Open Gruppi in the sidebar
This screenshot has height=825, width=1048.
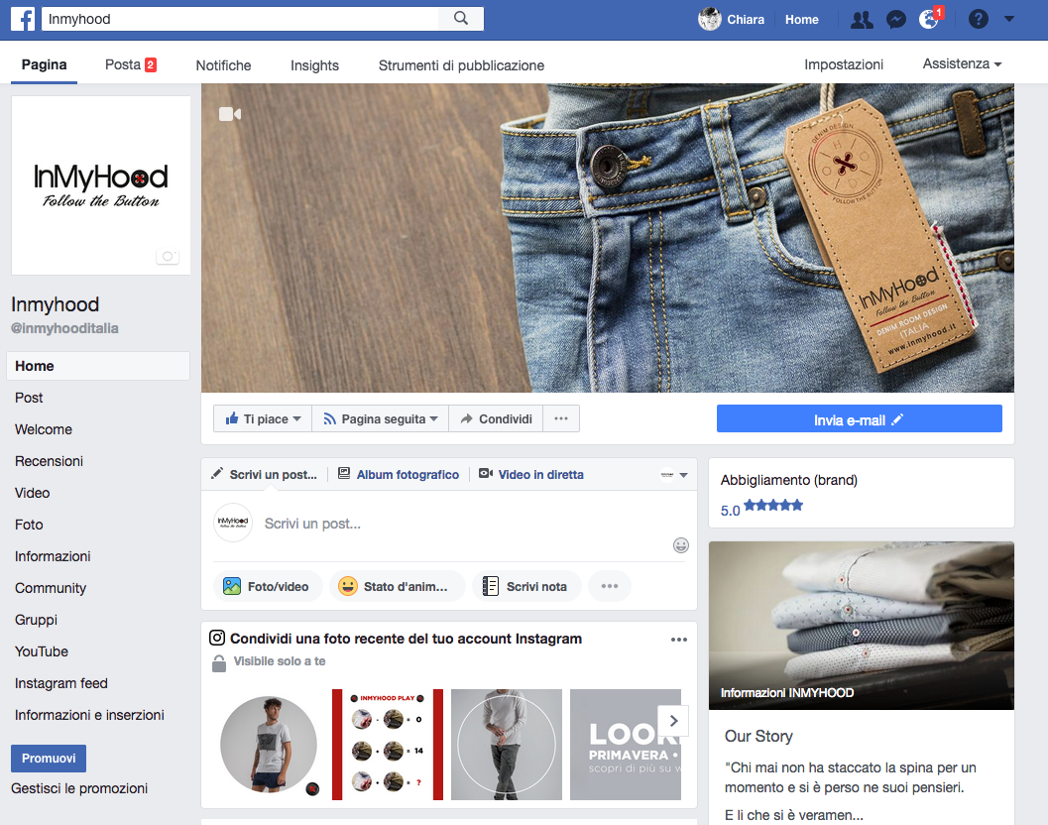pyautogui.click(x=36, y=620)
